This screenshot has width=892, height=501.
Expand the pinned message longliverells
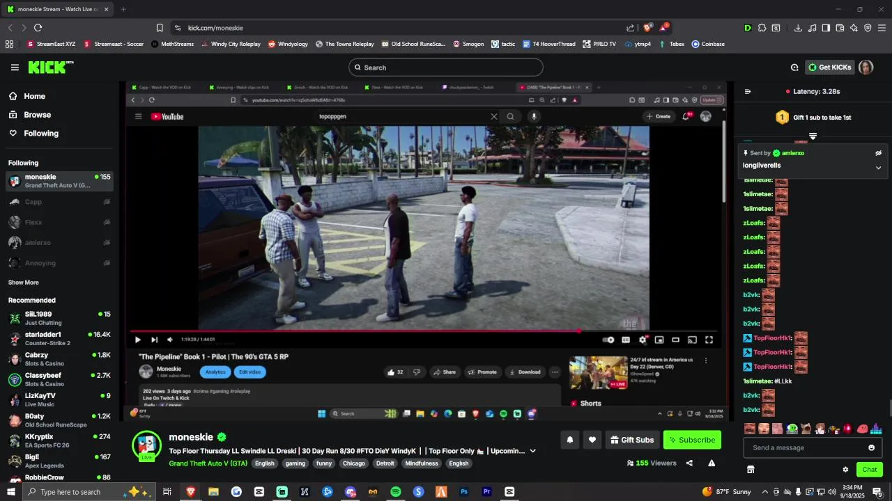(x=878, y=167)
